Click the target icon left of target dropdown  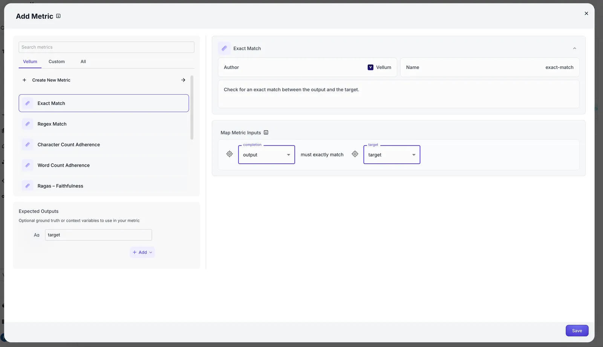click(x=355, y=154)
